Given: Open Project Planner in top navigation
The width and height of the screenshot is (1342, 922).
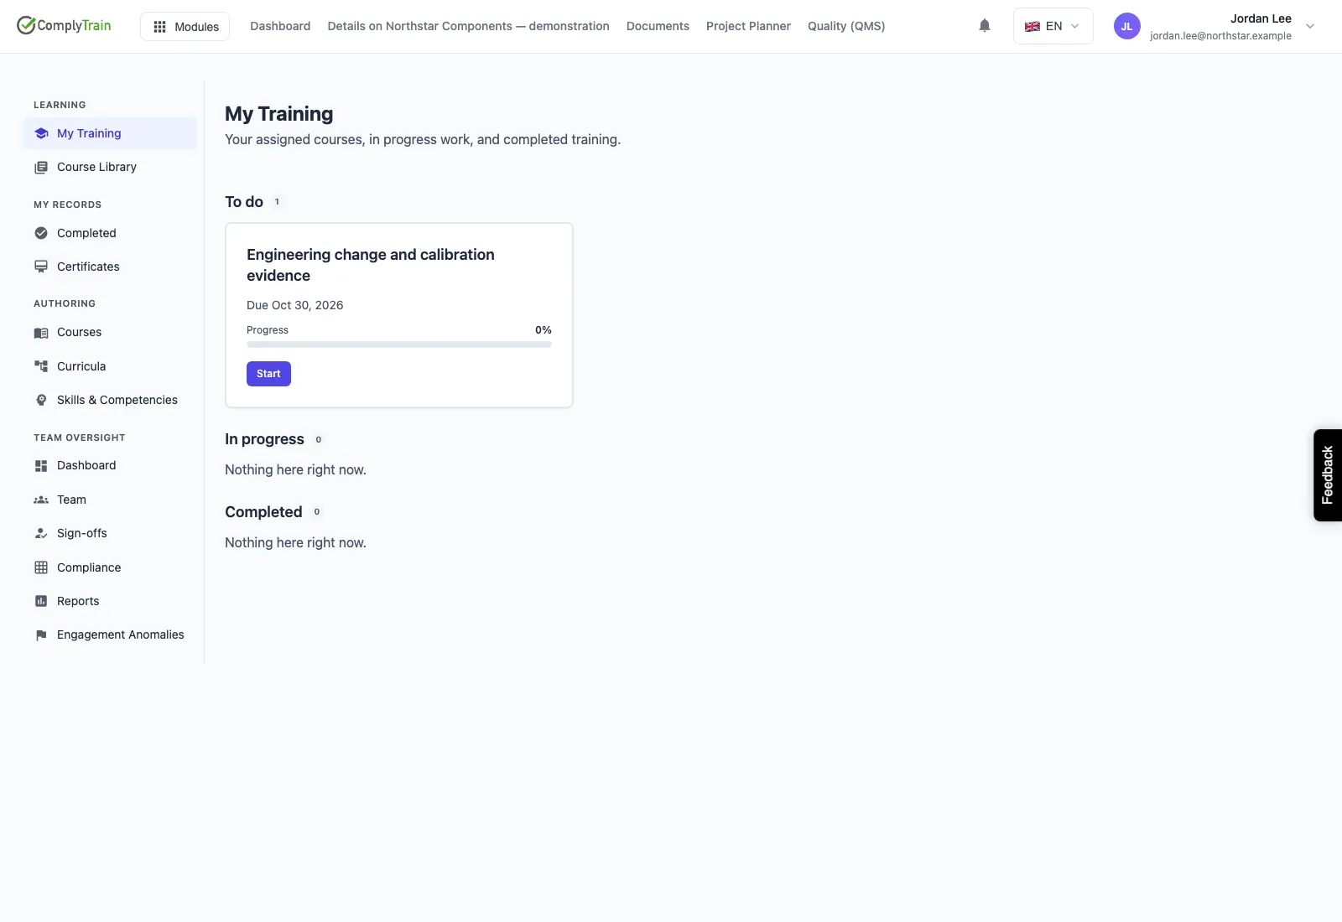Looking at the screenshot, I should tap(748, 26).
